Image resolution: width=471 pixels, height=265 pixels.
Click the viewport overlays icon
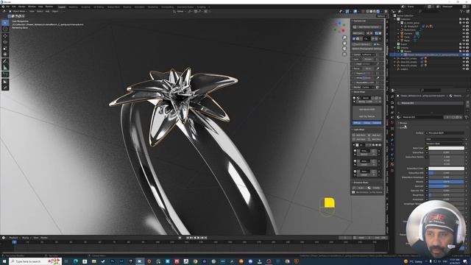[355, 12]
